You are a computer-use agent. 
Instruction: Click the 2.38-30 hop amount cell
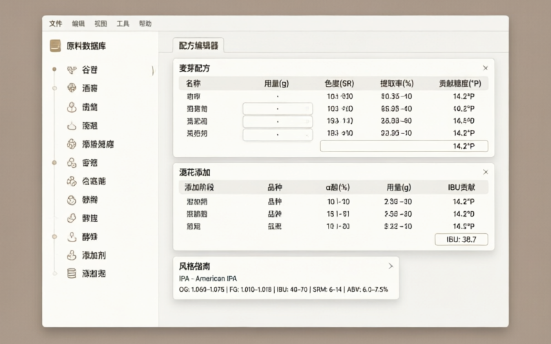click(x=398, y=202)
